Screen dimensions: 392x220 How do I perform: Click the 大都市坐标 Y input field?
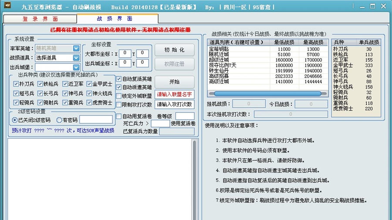[142, 53]
